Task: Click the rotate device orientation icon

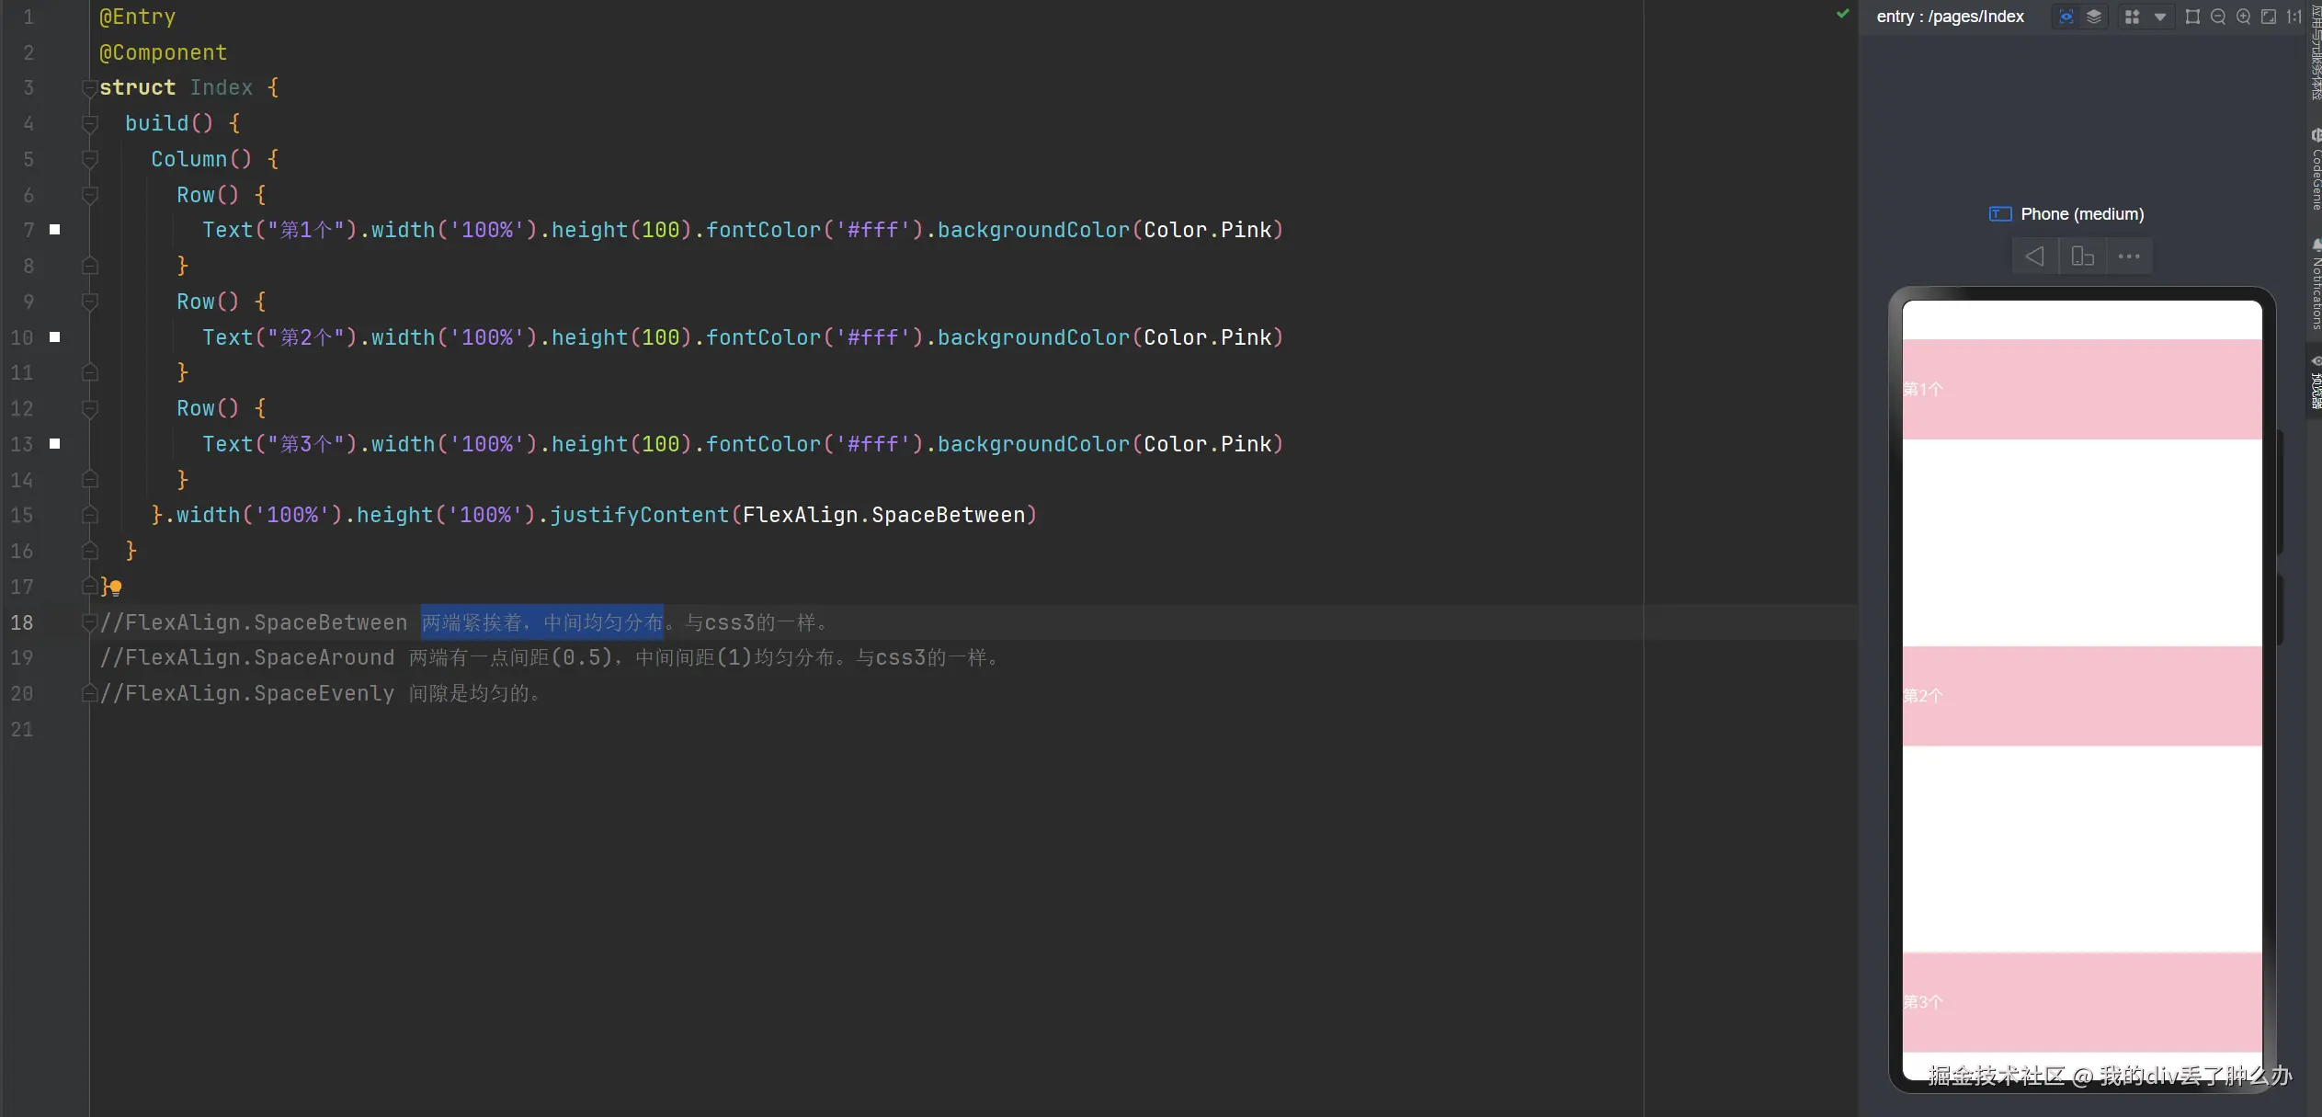Action: 2082,256
